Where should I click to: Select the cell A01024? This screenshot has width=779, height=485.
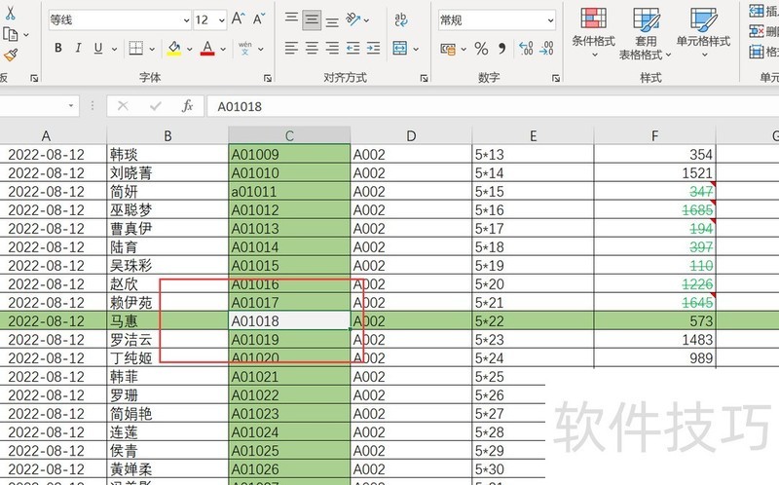click(289, 432)
